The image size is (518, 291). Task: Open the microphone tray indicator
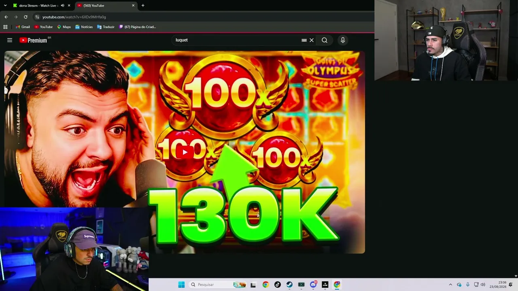click(x=468, y=285)
